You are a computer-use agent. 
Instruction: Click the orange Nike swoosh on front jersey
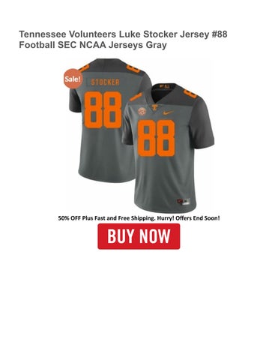pos(169,112)
